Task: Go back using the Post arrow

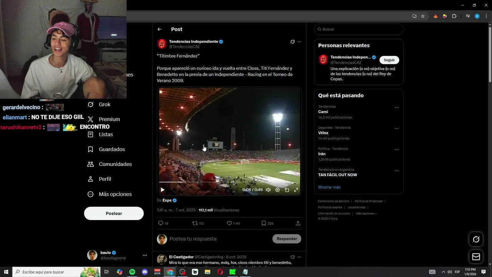Action: (160, 29)
